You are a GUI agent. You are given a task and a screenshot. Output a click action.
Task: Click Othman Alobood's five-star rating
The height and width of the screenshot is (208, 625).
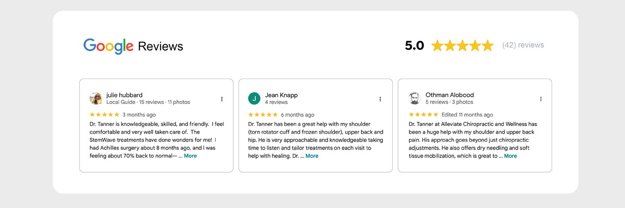pos(423,114)
